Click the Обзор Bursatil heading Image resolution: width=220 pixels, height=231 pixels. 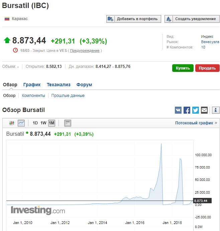point(23,110)
